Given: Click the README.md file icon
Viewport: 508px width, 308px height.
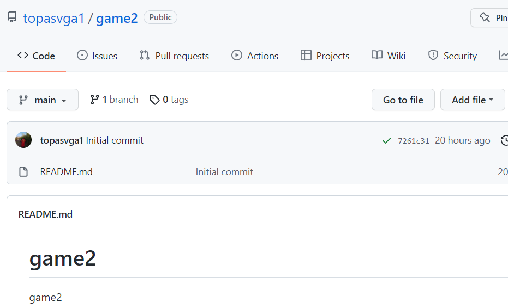Looking at the screenshot, I should [x=23, y=172].
